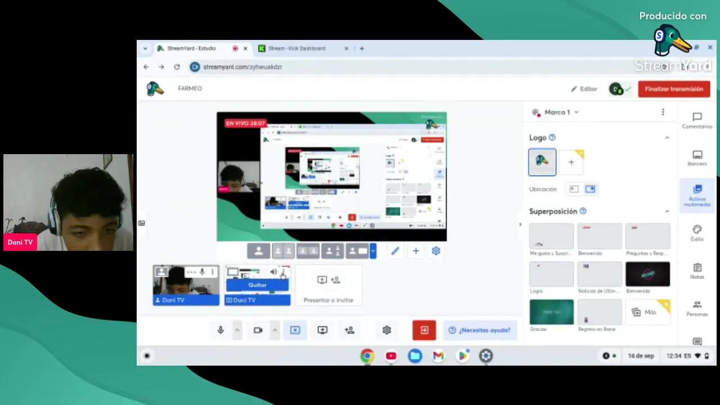Open microphone options chevron
This screenshot has width=720, height=405.
237,330
